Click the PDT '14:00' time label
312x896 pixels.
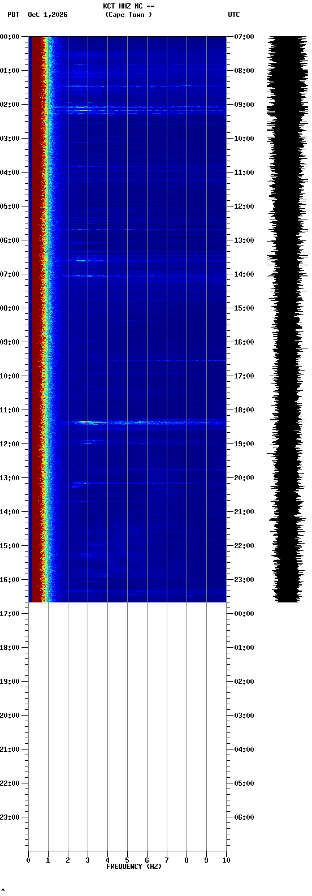10,512
